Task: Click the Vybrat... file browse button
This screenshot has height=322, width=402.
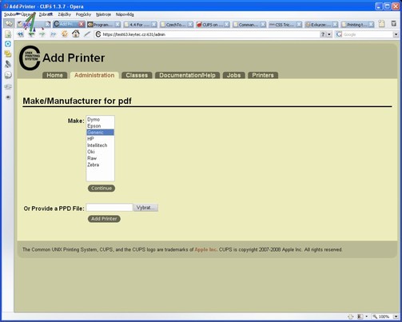Action: (145, 208)
